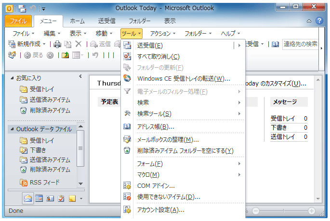
Task: Open the orange ファイル tab
Action: [x=18, y=21]
